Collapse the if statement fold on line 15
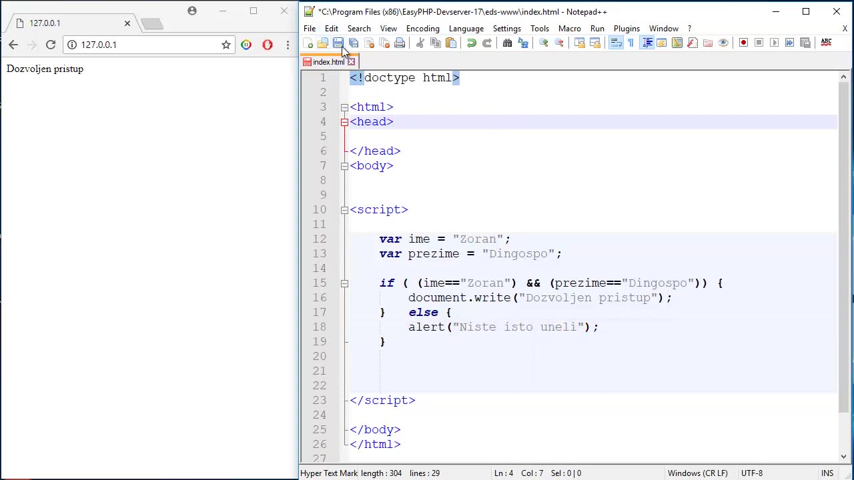This screenshot has width=854, height=480. (344, 283)
